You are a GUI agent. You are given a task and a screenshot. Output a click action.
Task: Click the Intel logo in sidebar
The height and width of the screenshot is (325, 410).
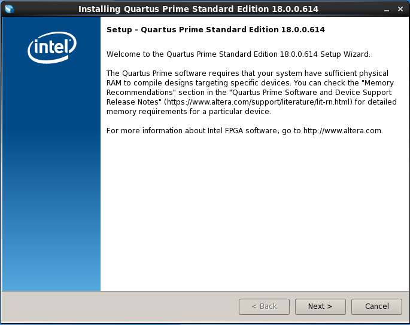point(52,48)
